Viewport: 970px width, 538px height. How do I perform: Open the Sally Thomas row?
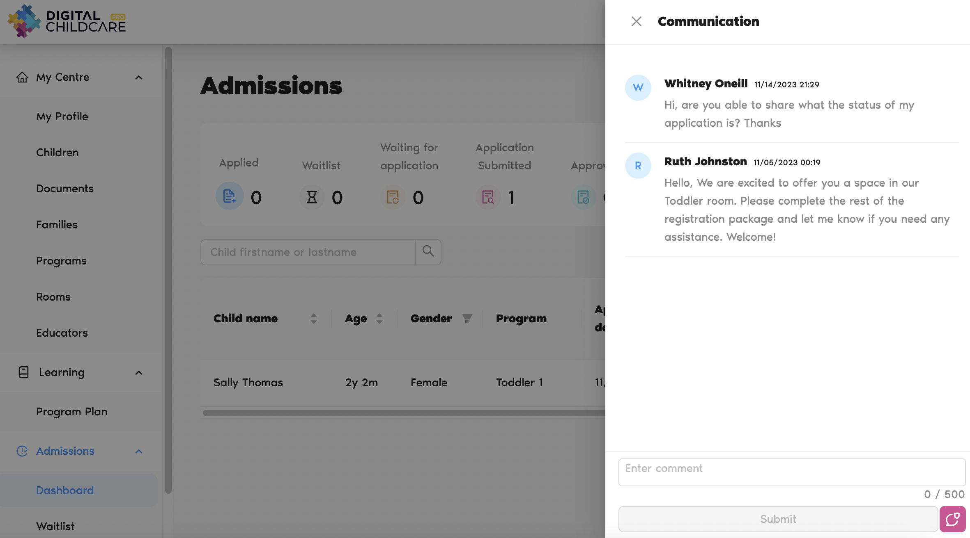point(248,383)
